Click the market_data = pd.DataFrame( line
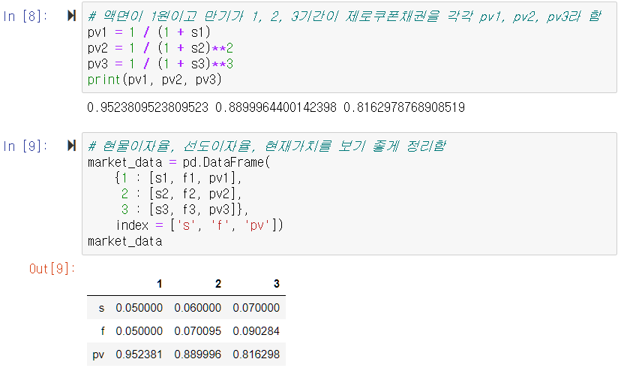The image size is (621, 371). (179, 162)
